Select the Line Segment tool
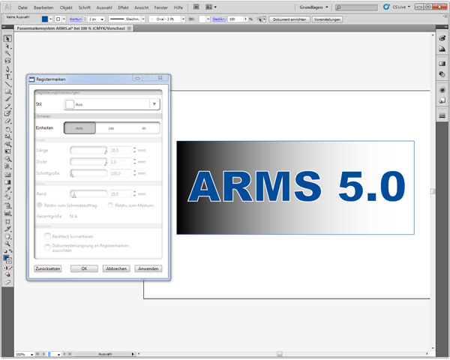450x360 pixels. 7,84
